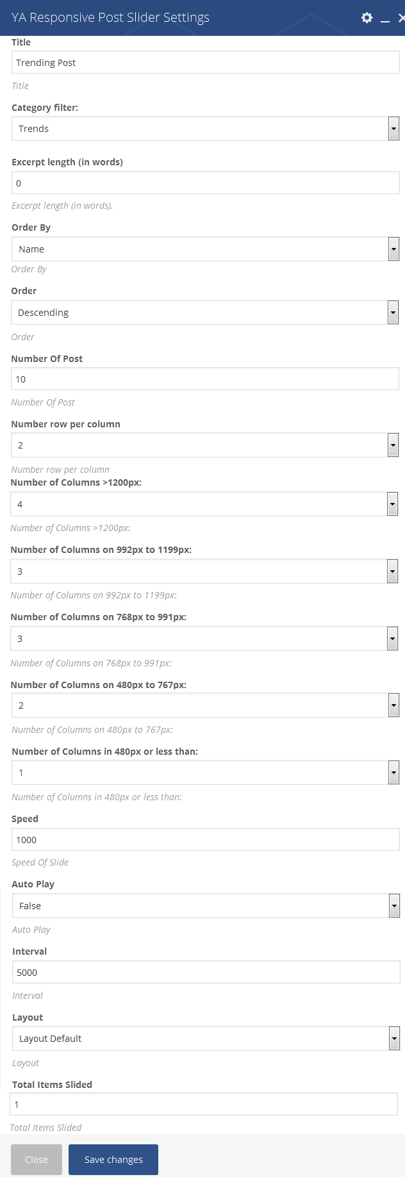405x1177 pixels.
Task: Focus the Speed input showing 1000
Action: 206,840
